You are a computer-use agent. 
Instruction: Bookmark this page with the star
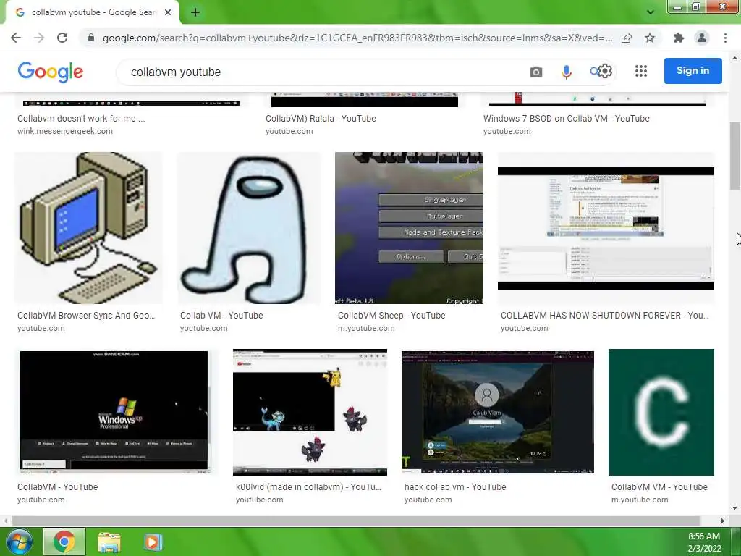coord(650,38)
